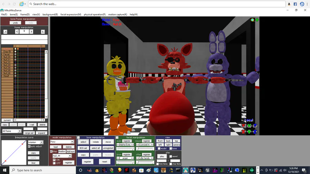Click the Amazon icon in browser toolbar
Viewport: 310px width, 174px height.
(x=289, y=4)
